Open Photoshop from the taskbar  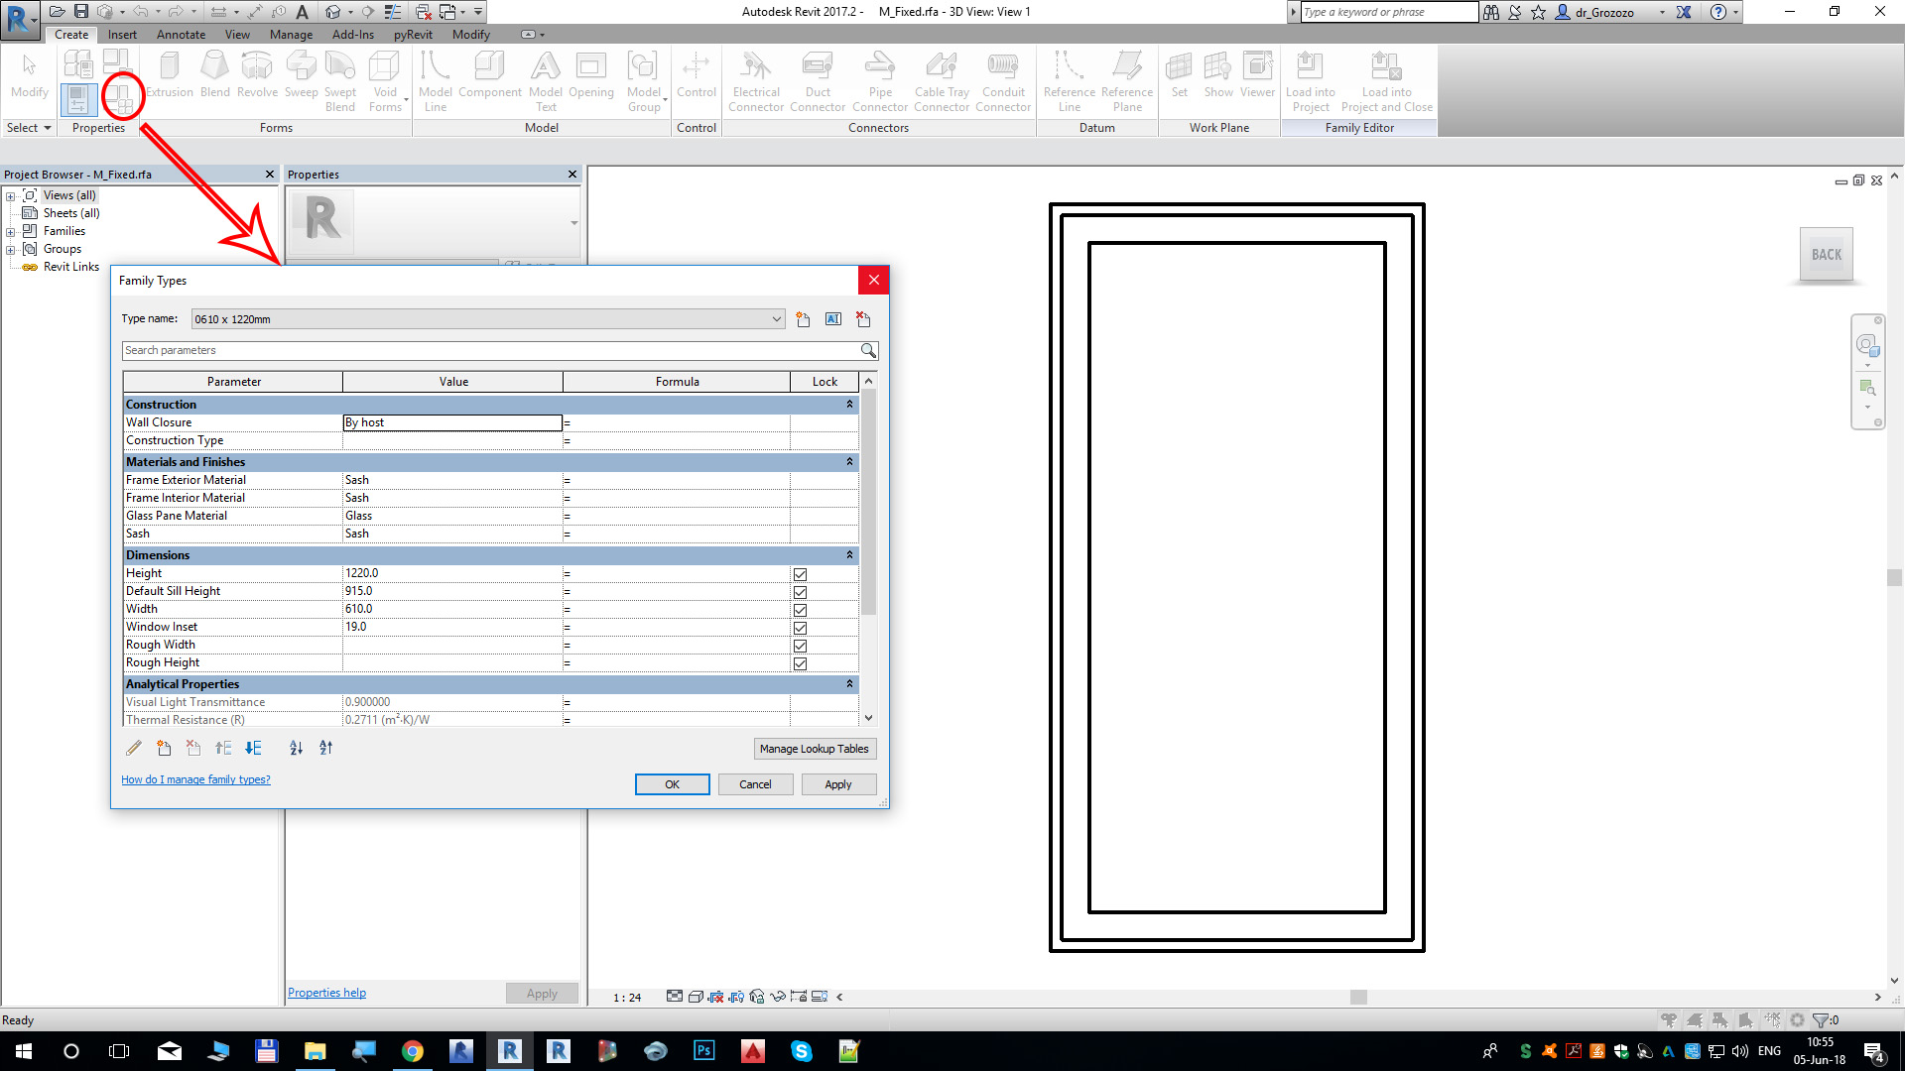pos(704,1051)
